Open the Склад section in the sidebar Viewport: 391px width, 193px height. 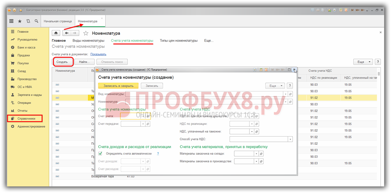[x=28, y=71]
